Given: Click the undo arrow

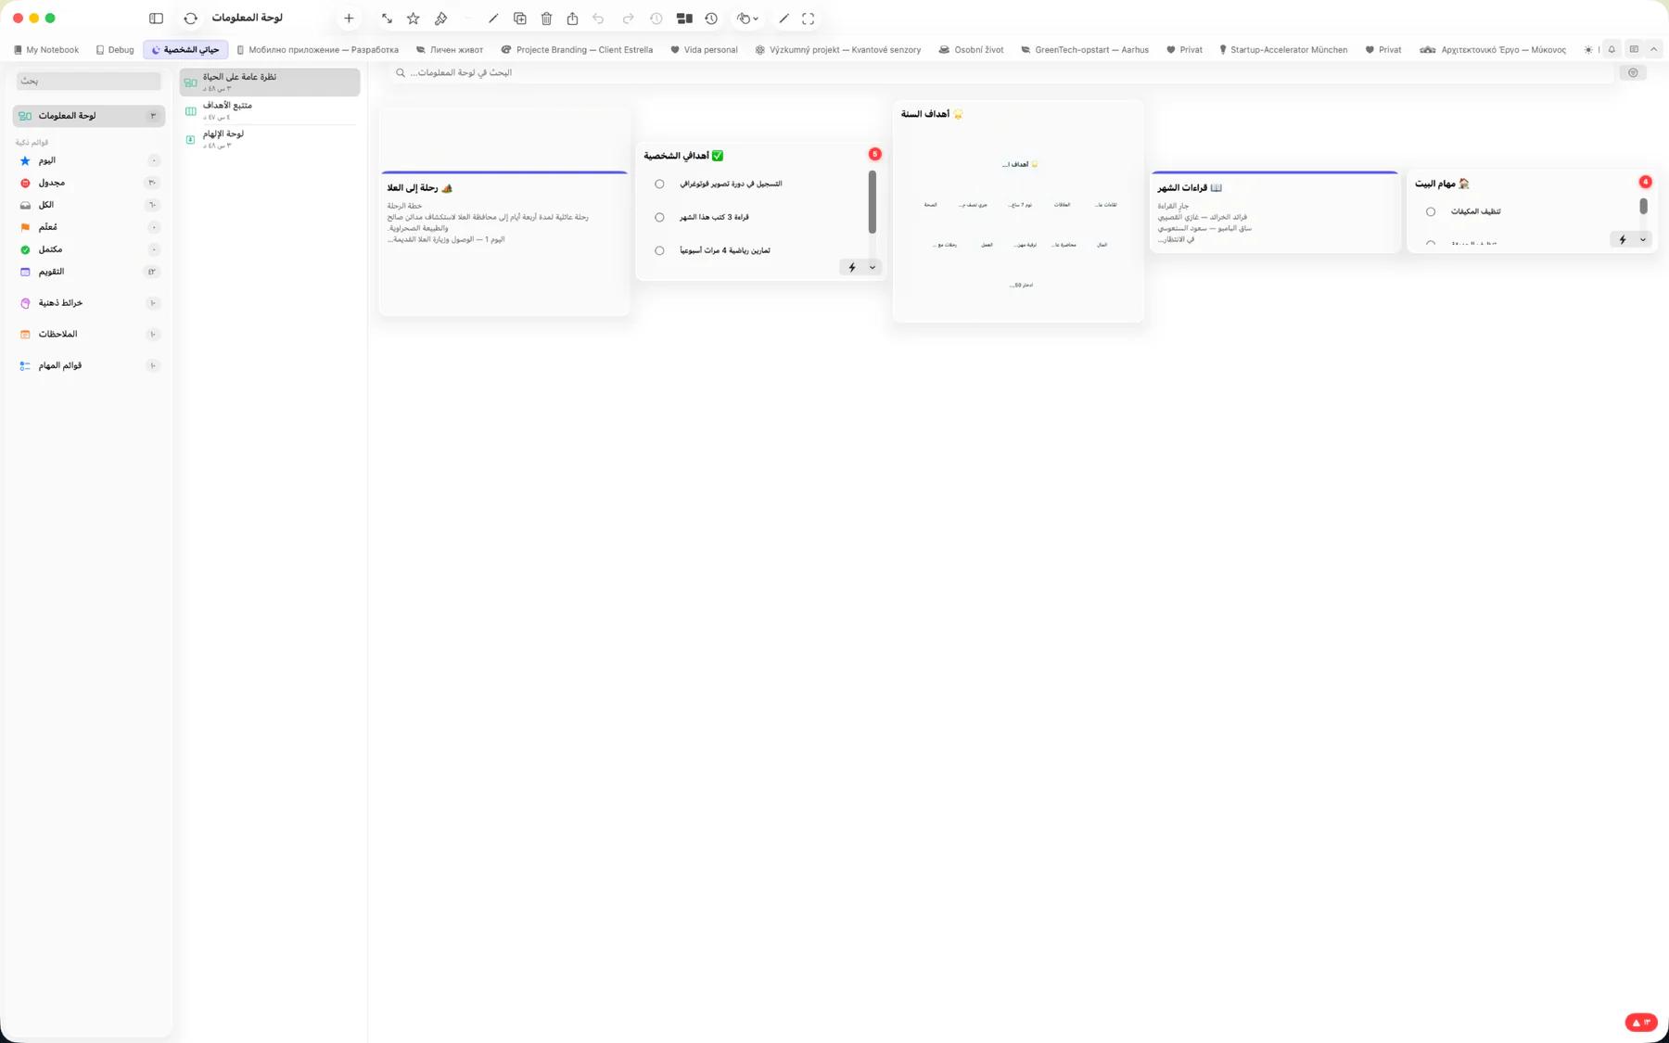Looking at the screenshot, I should pyautogui.click(x=598, y=19).
